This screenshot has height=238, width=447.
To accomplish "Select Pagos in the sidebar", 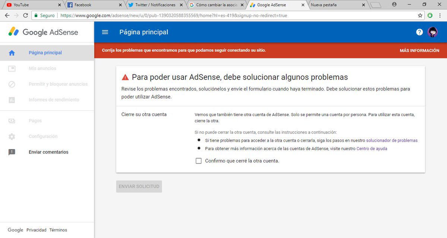I will point(47,121).
